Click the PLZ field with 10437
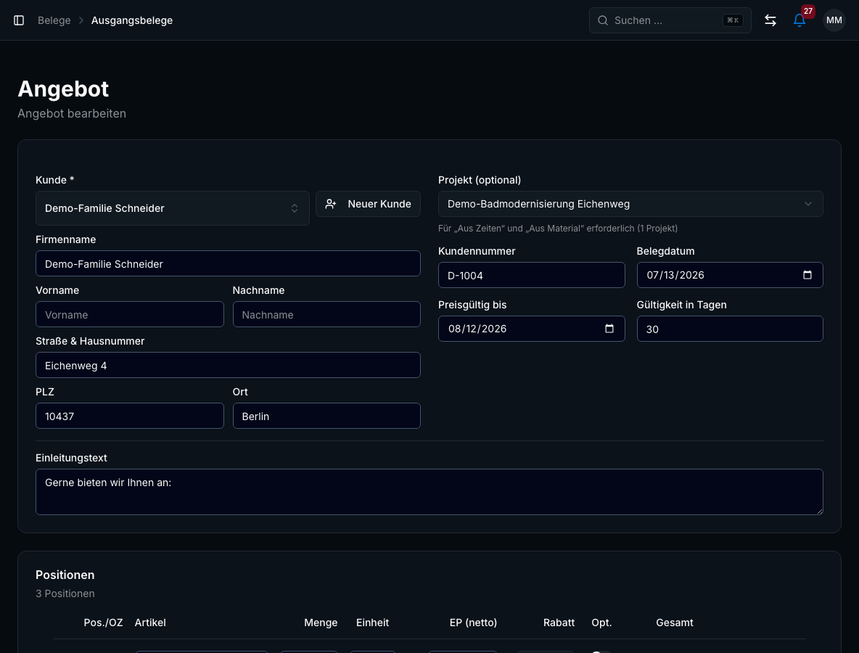859x653 pixels. (x=130, y=416)
